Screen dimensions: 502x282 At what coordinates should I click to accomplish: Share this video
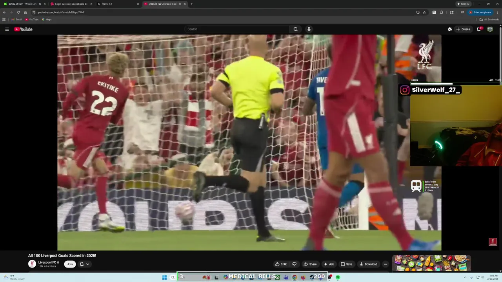coord(309,264)
